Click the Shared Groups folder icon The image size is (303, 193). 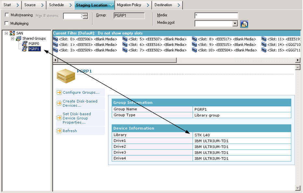[x=19, y=38]
